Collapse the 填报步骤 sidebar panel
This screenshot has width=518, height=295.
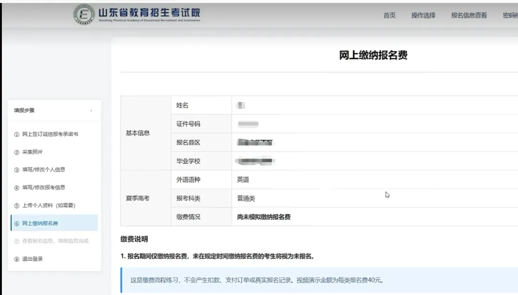coord(91,111)
